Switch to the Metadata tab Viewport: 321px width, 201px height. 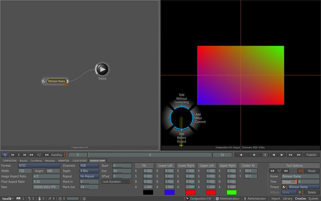tap(50, 161)
